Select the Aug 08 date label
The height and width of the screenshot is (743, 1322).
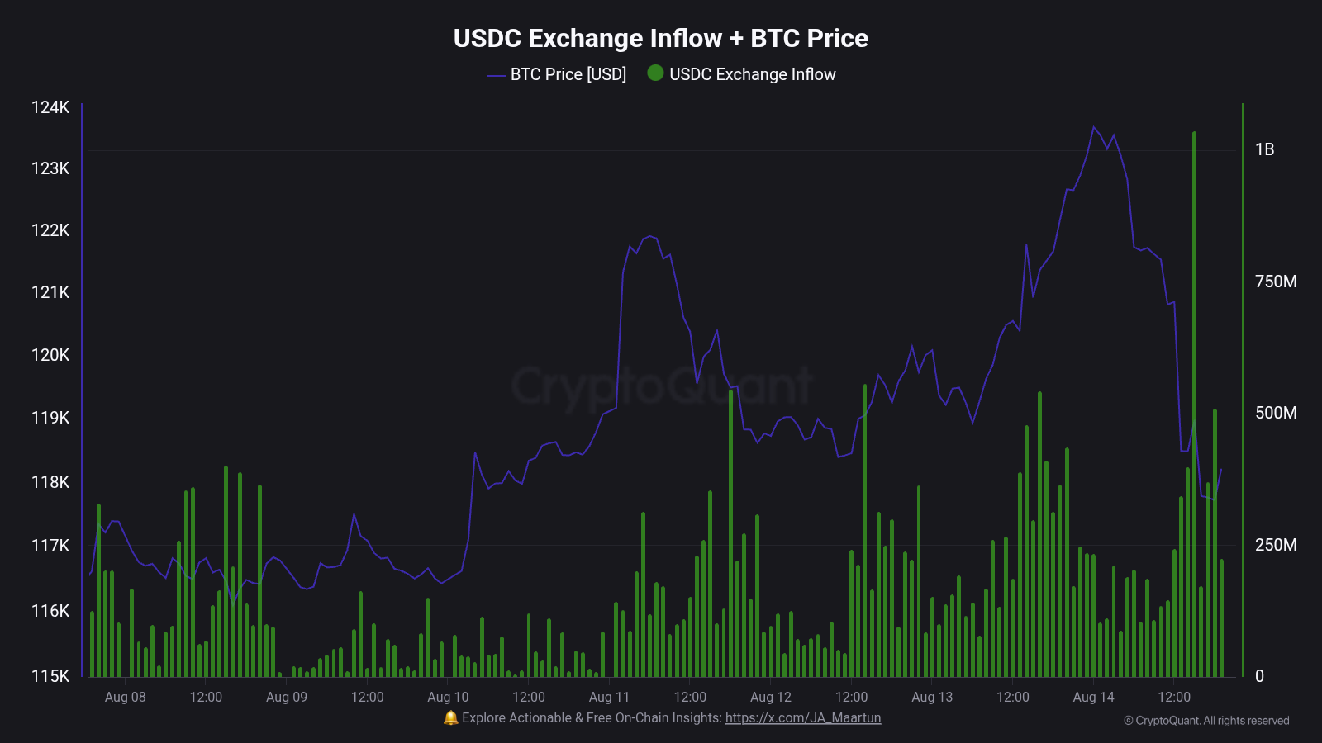click(x=126, y=697)
